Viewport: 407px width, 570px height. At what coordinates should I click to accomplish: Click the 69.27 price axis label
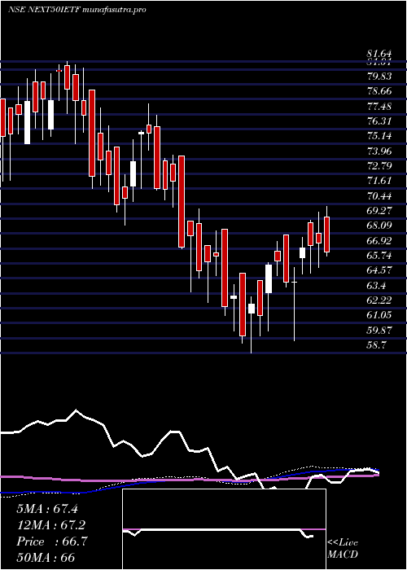(379, 211)
